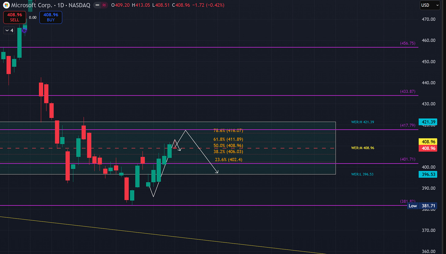Click the 78.6% (416.07) Fibonacci label
The image size is (446, 254).
click(x=229, y=131)
